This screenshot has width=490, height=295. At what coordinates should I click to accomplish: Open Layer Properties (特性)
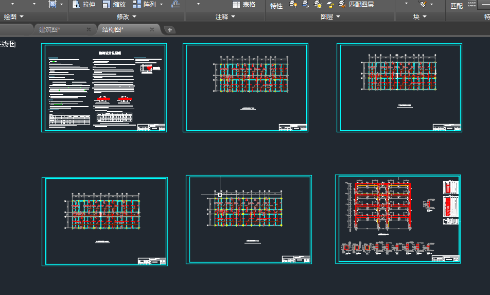pyautogui.click(x=276, y=6)
